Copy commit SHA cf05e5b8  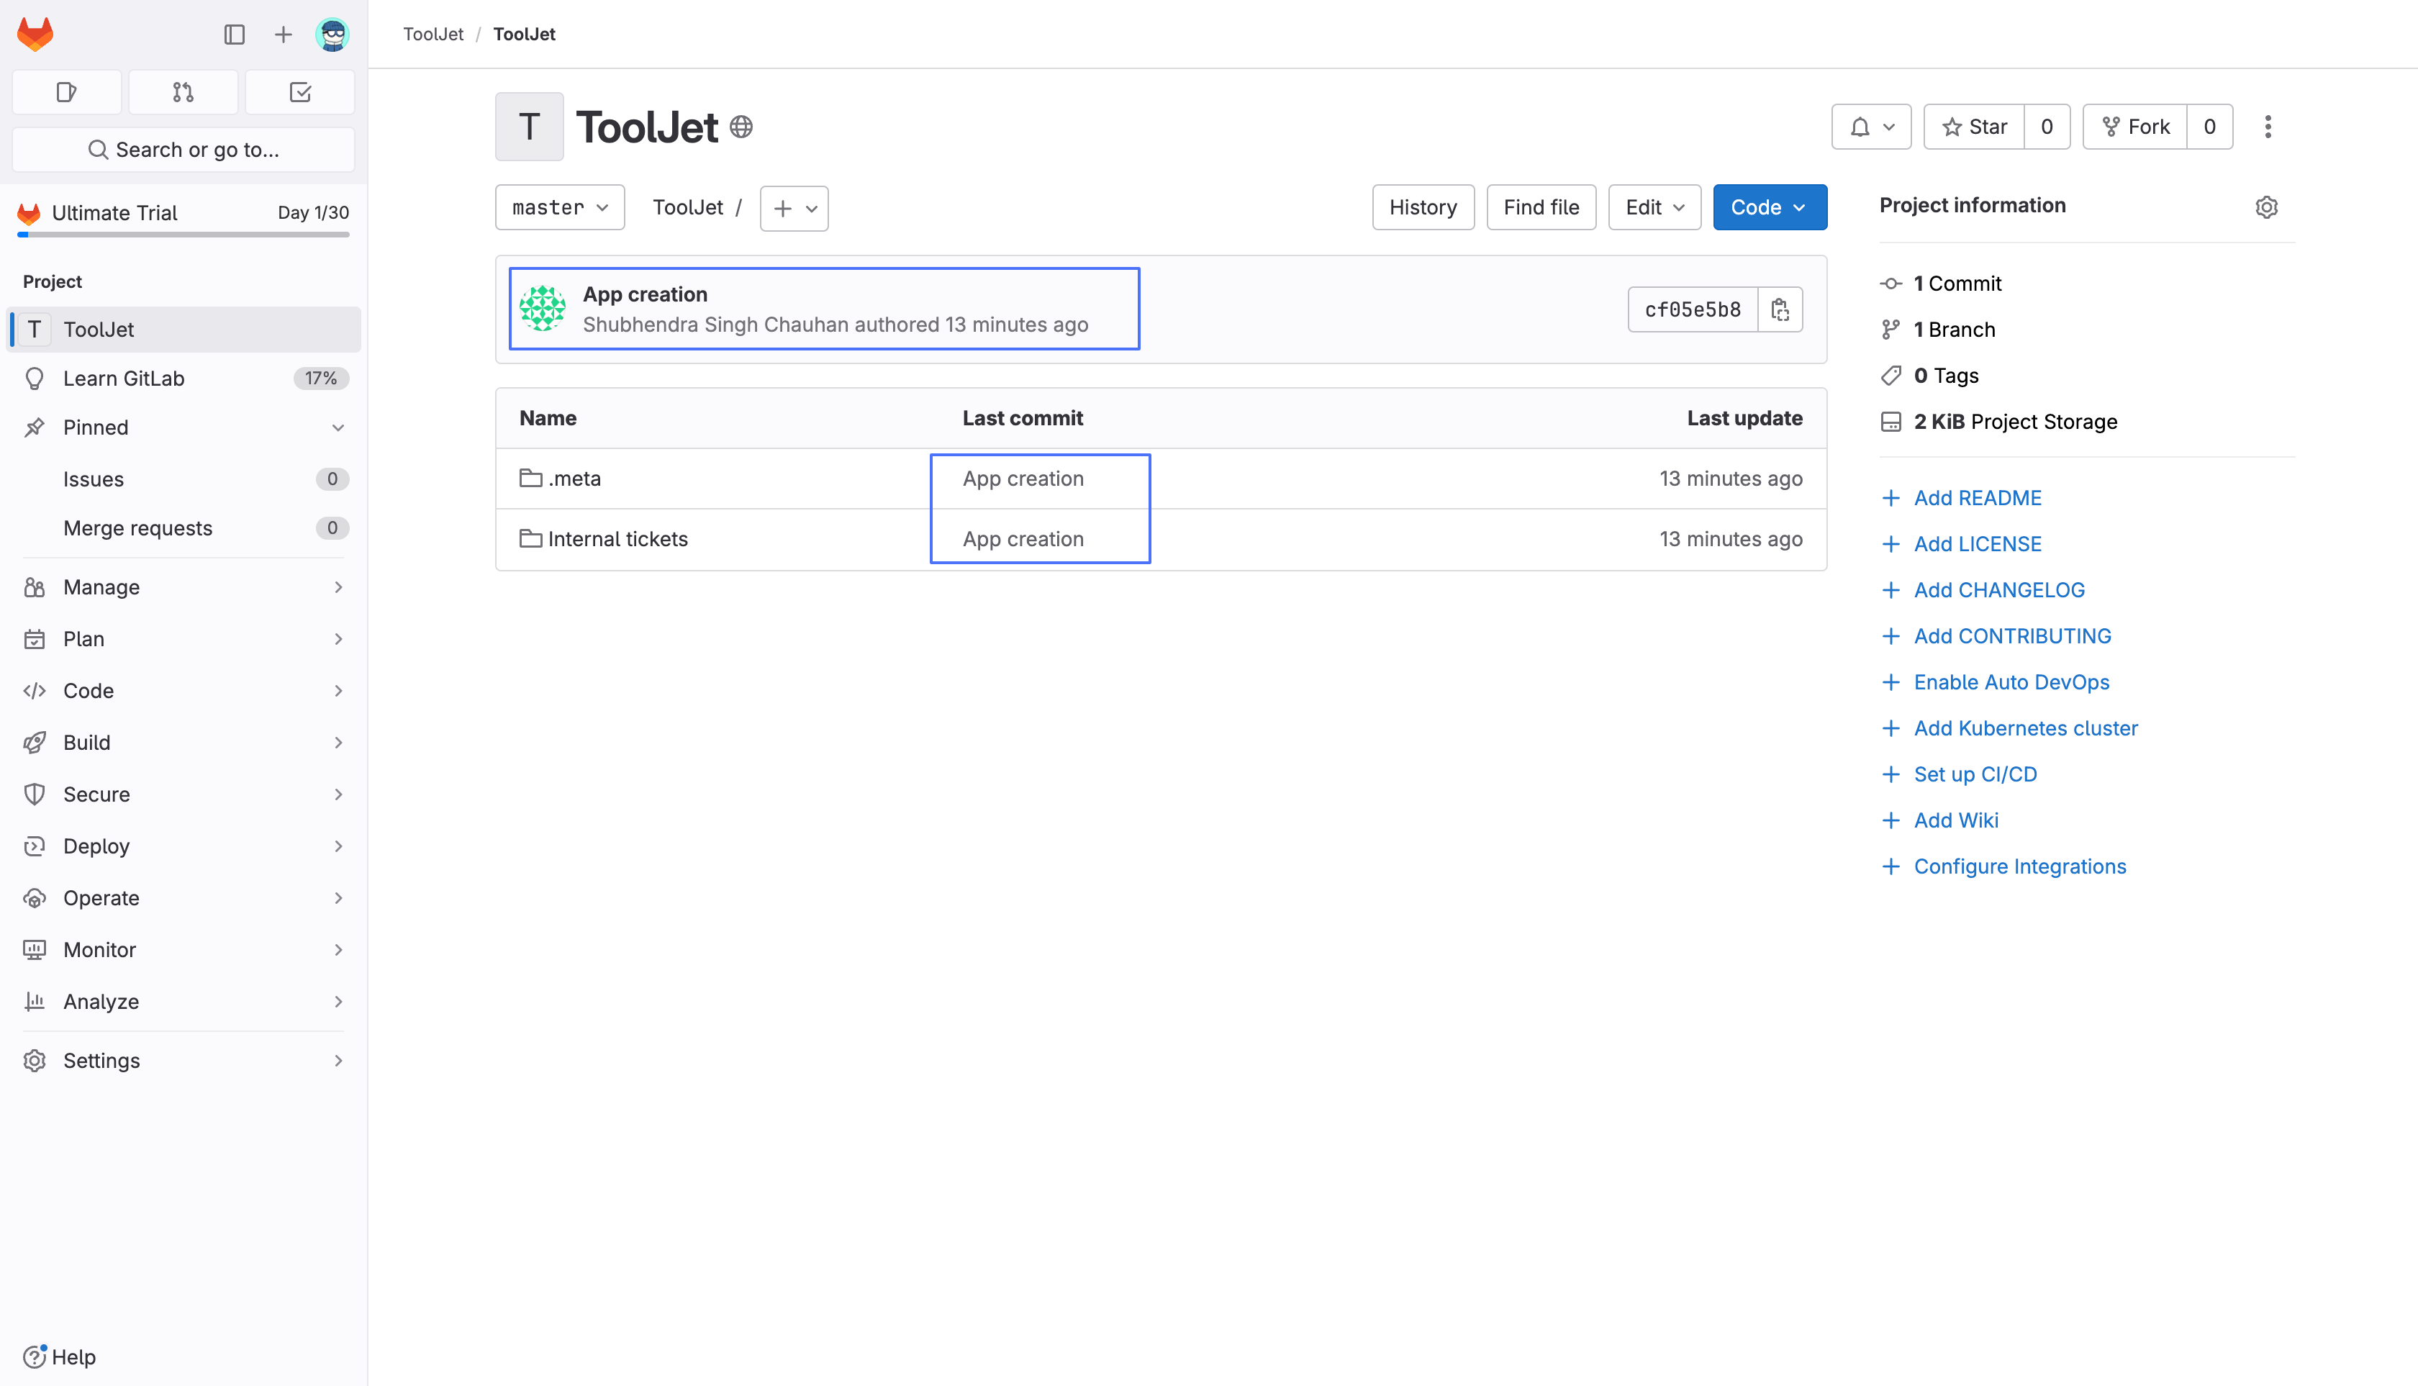(x=1779, y=309)
